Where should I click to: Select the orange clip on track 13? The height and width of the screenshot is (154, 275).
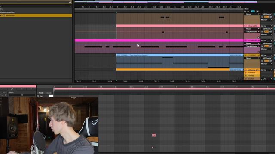(173, 69)
